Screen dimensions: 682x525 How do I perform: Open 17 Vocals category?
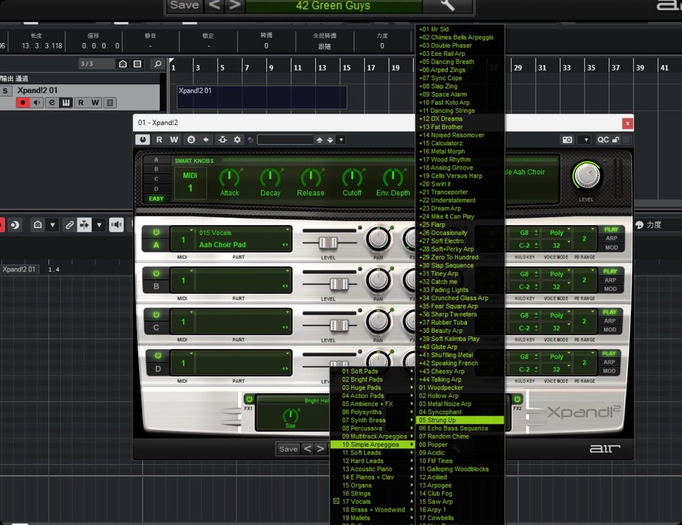tap(373, 502)
